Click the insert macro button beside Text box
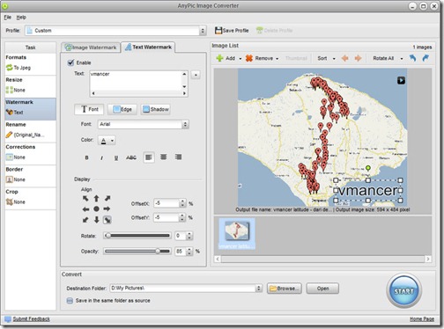 196,75
